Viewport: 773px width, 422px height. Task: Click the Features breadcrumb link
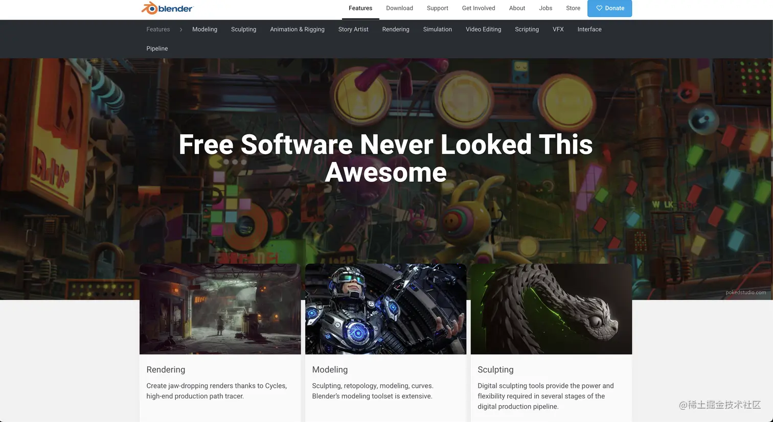(x=158, y=30)
